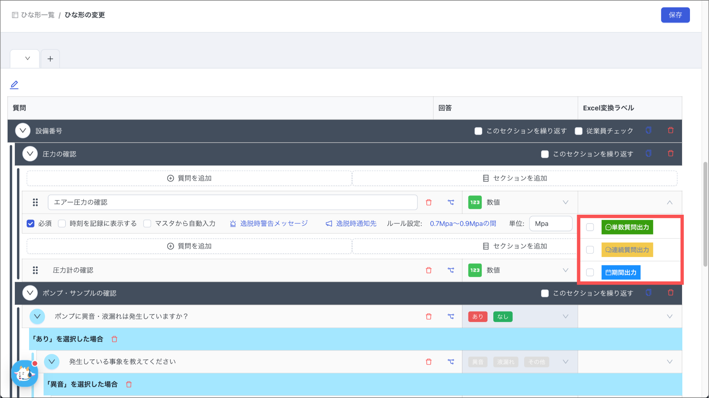709x398 pixels.
Task: Add a new tab with plus
Action: click(50, 59)
